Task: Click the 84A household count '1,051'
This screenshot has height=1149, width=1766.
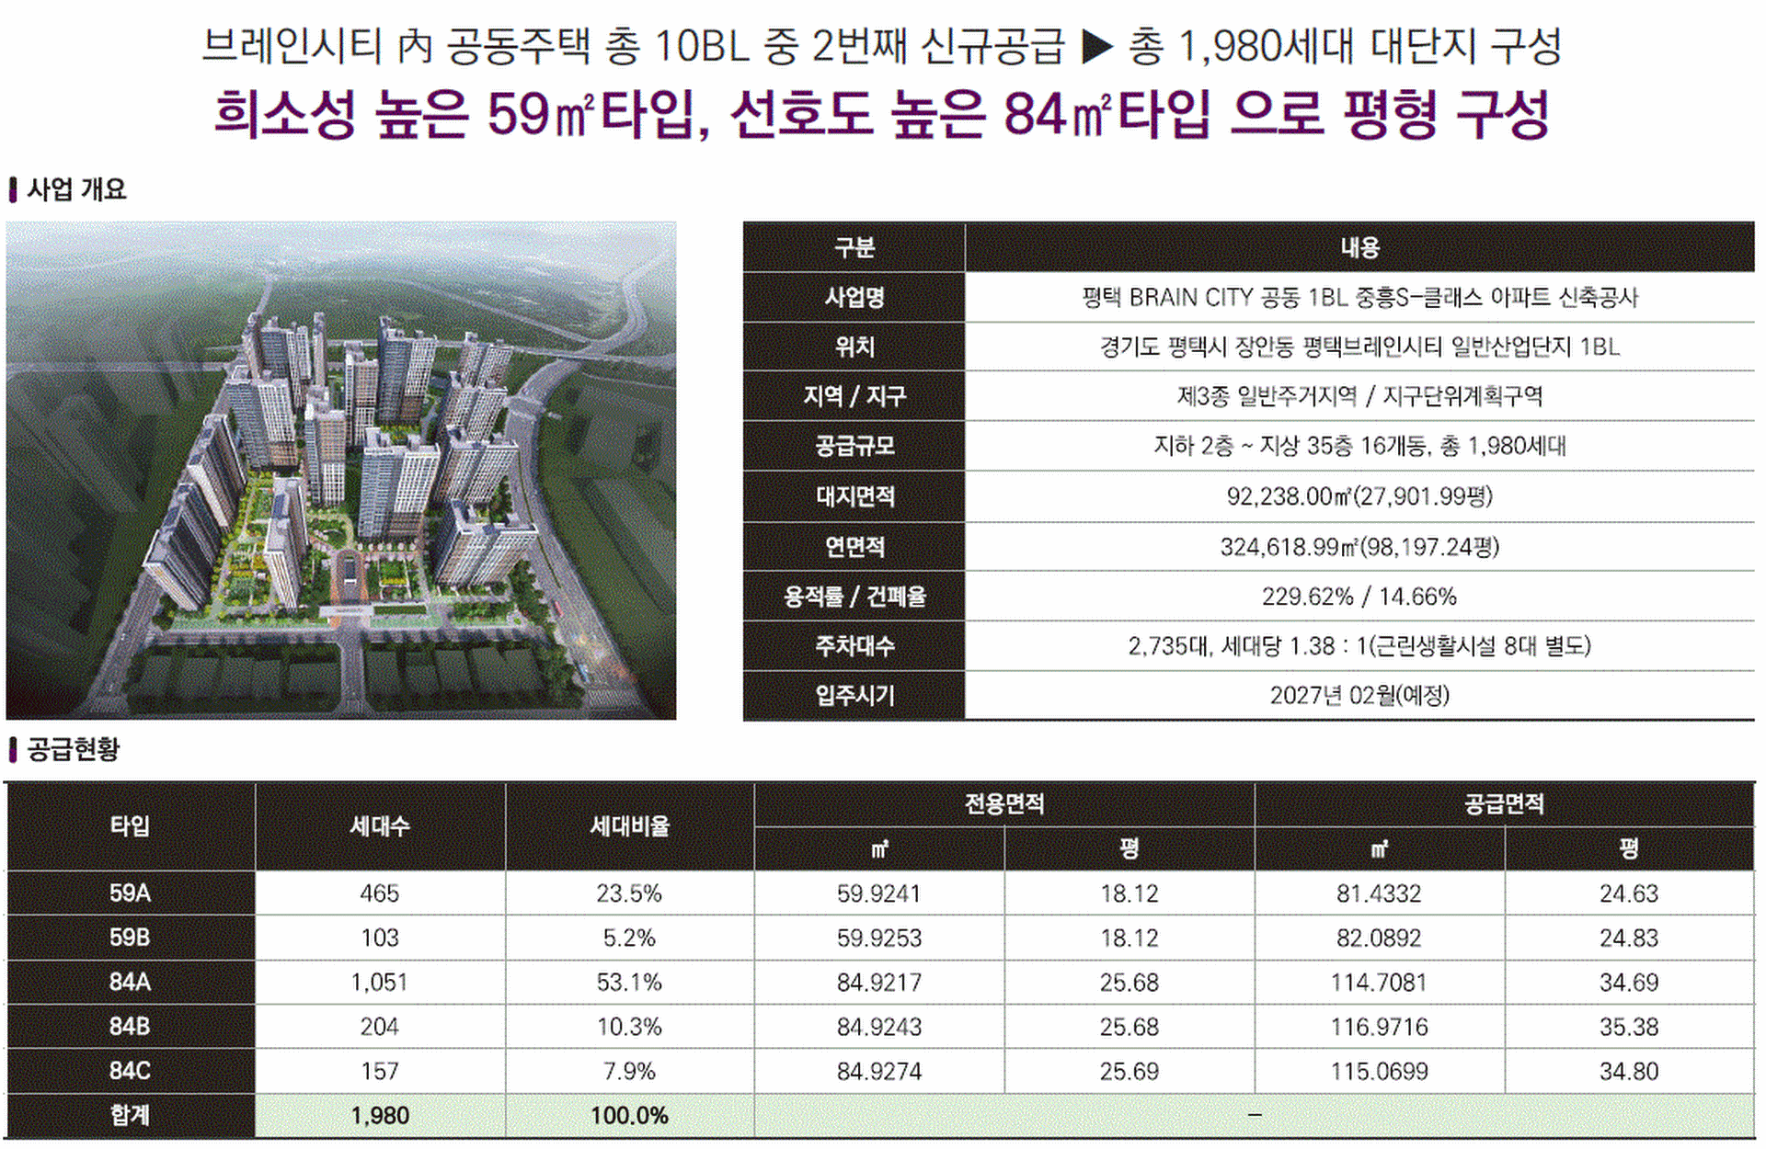Action: click(380, 983)
